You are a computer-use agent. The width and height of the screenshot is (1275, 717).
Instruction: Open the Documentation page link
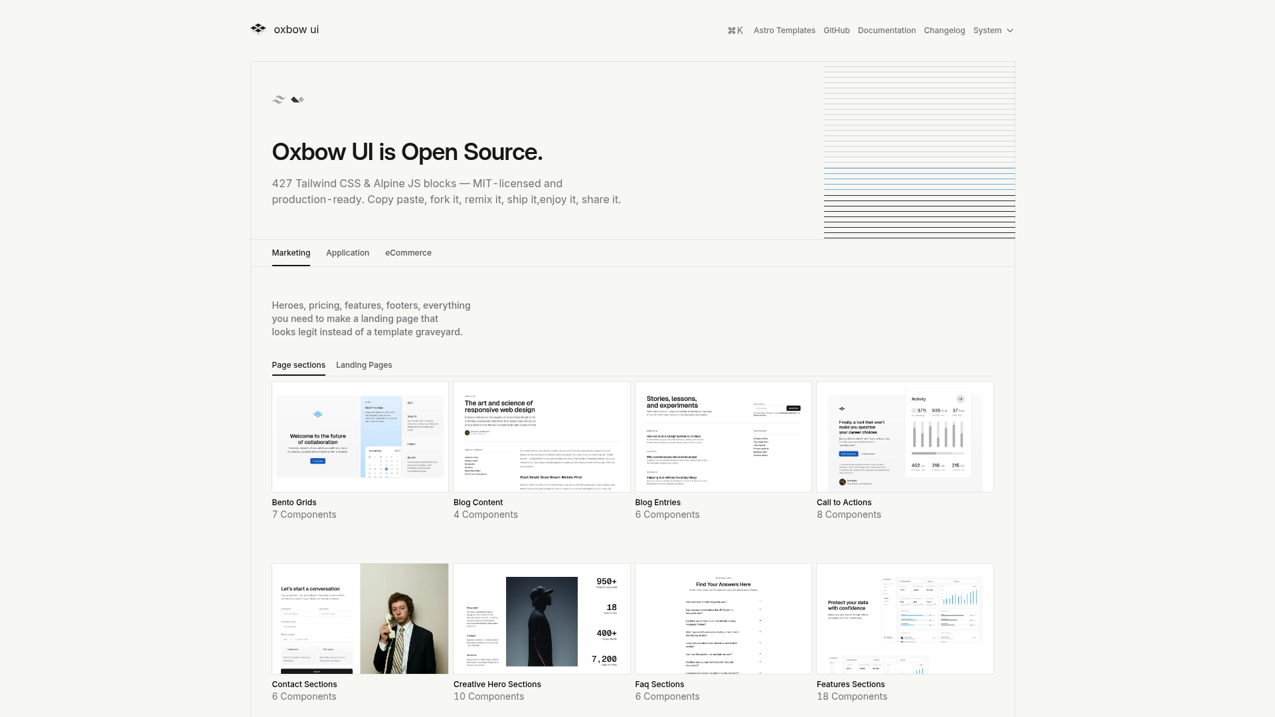(x=887, y=31)
